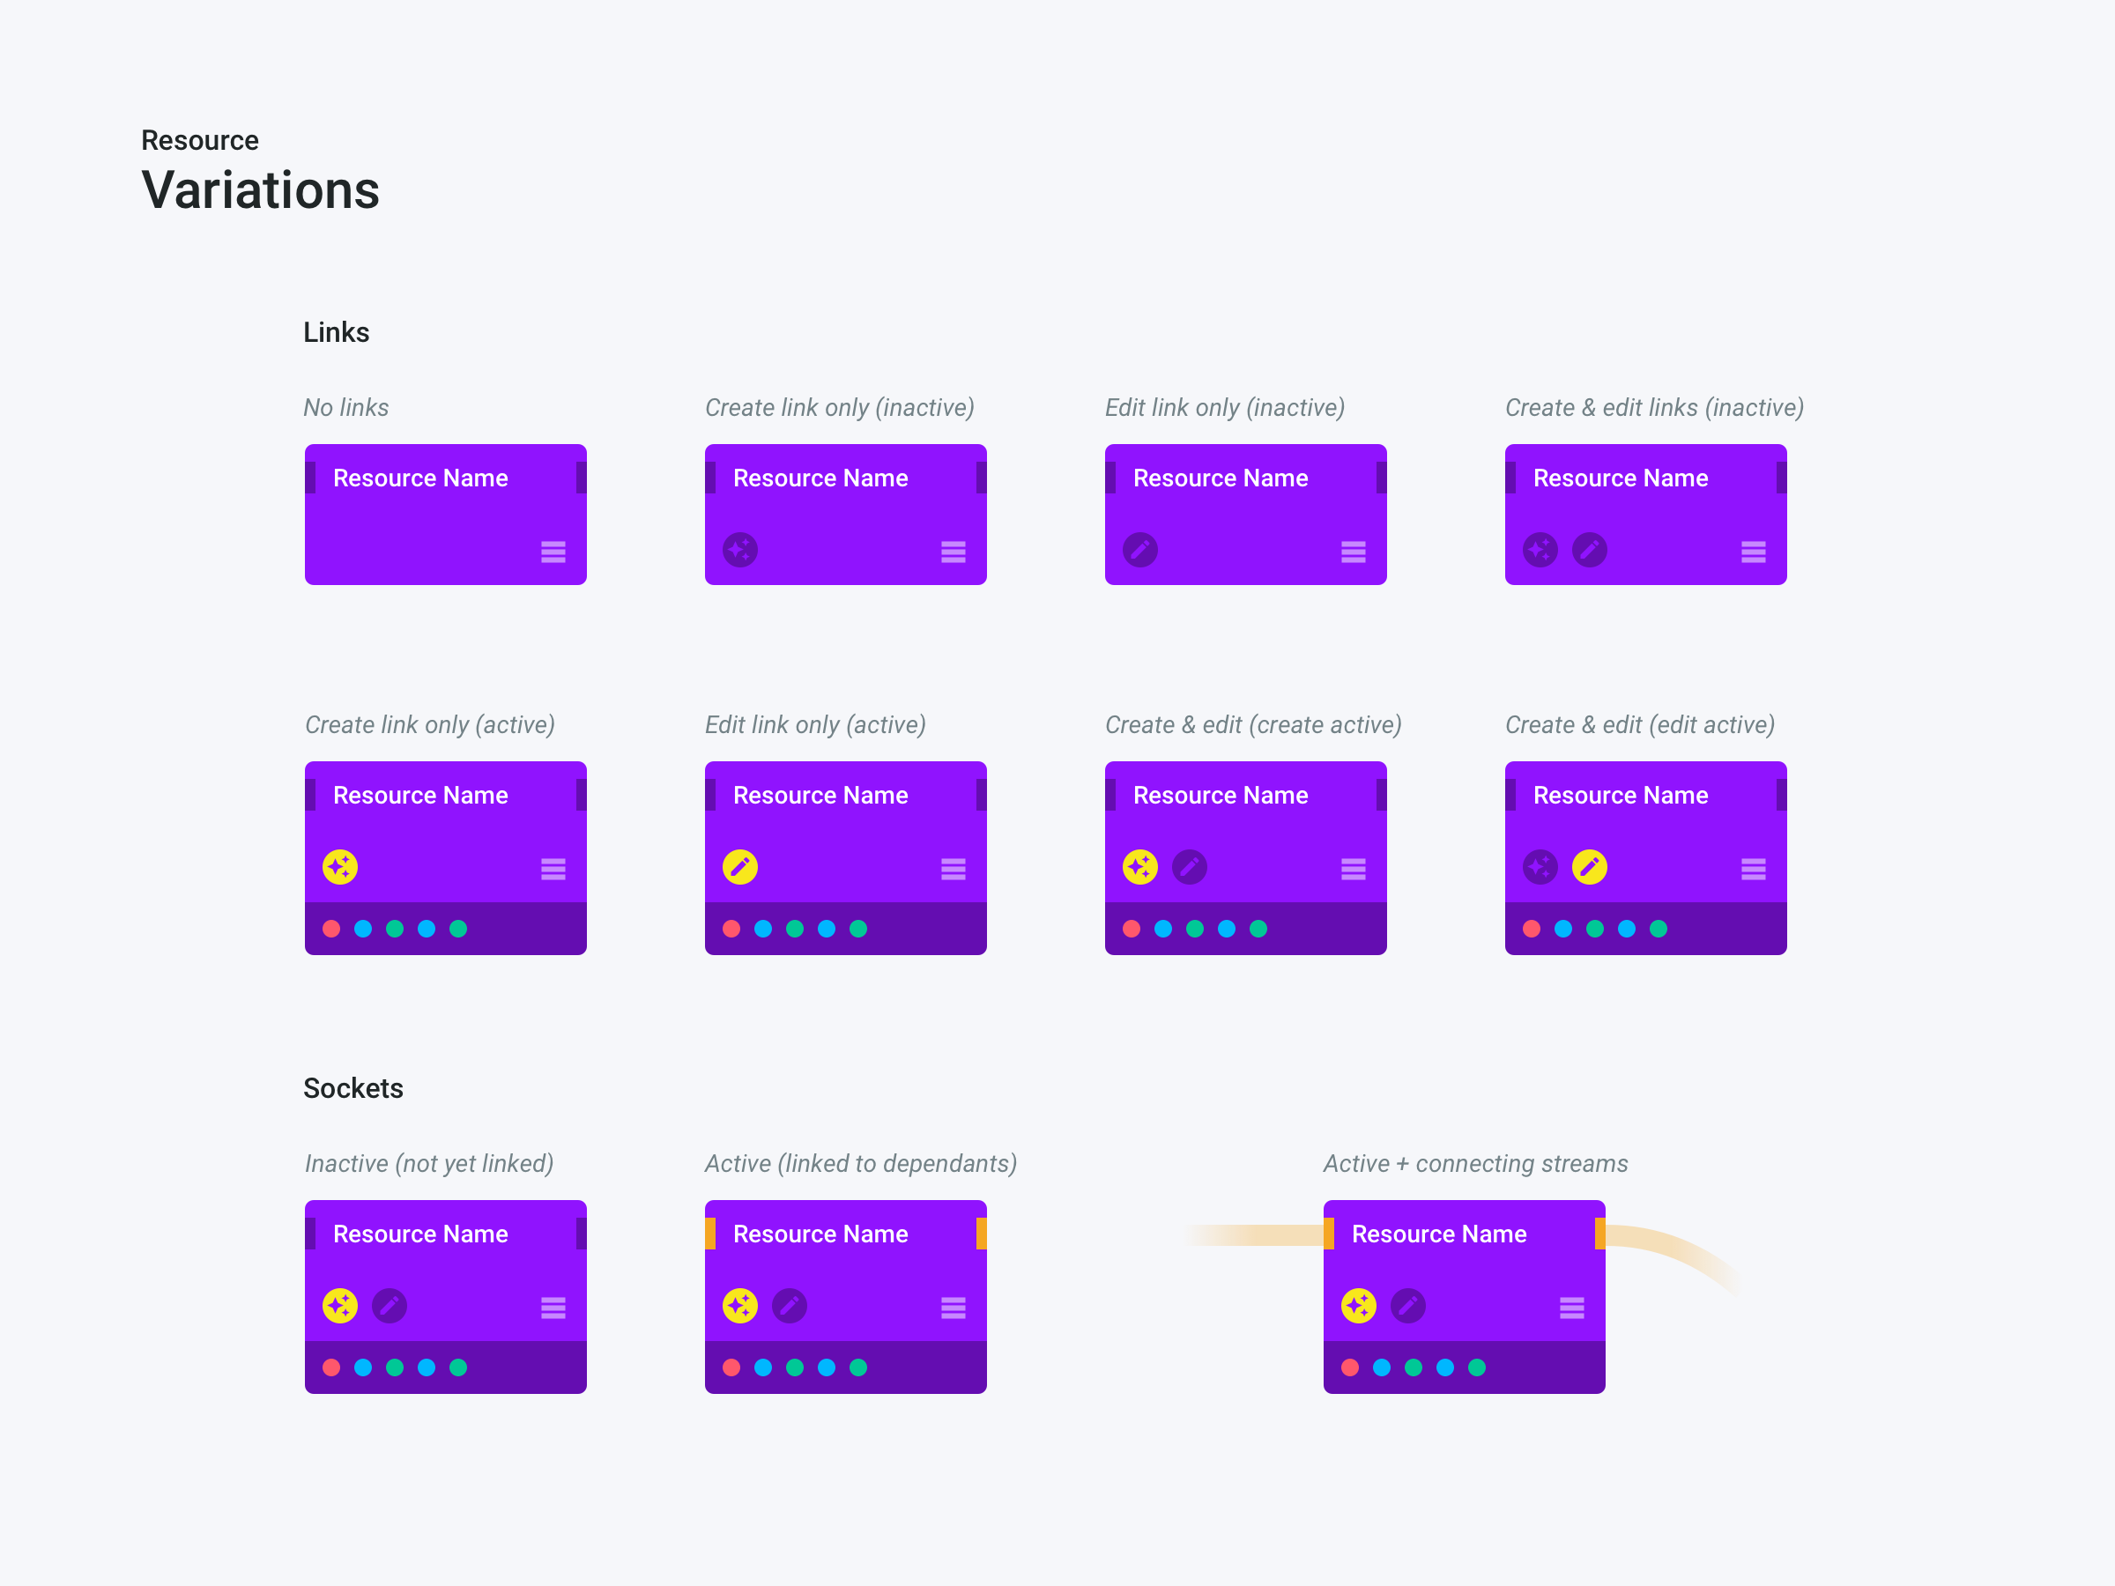Click orange left socket on 'Active (linked to dependants)' card
Image resolution: width=2115 pixels, height=1586 pixels.
(710, 1234)
